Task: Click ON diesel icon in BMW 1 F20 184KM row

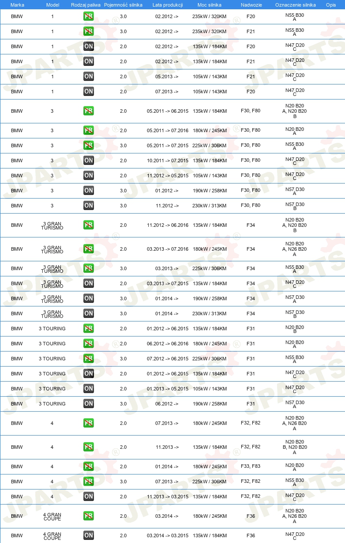Action: pos(89,46)
